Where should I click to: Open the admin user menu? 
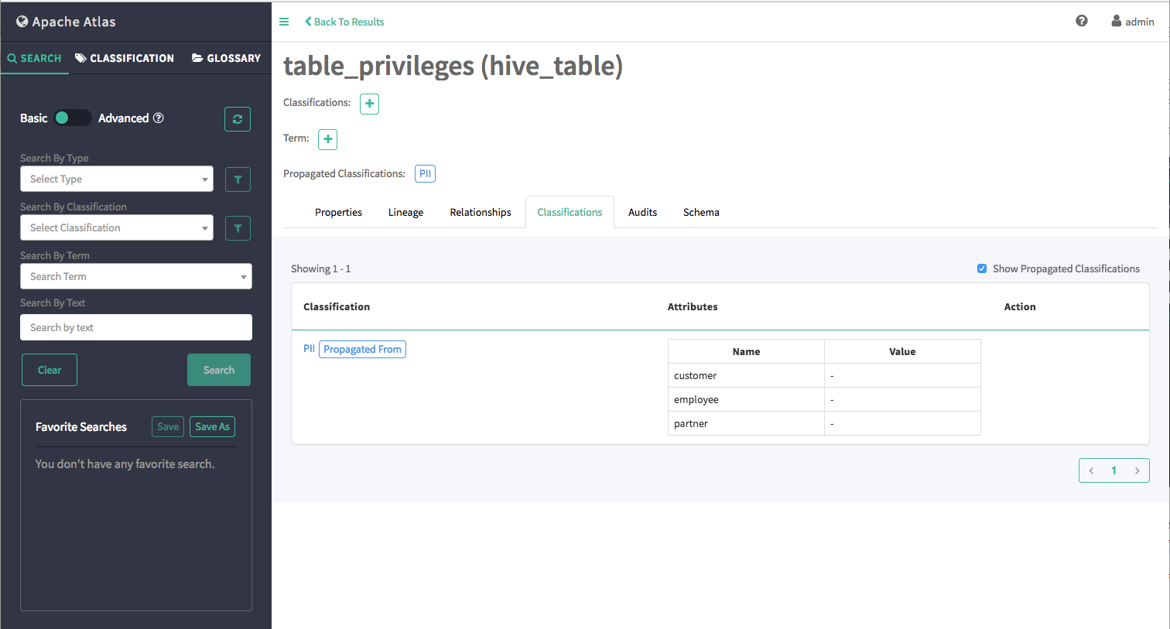1133,22
